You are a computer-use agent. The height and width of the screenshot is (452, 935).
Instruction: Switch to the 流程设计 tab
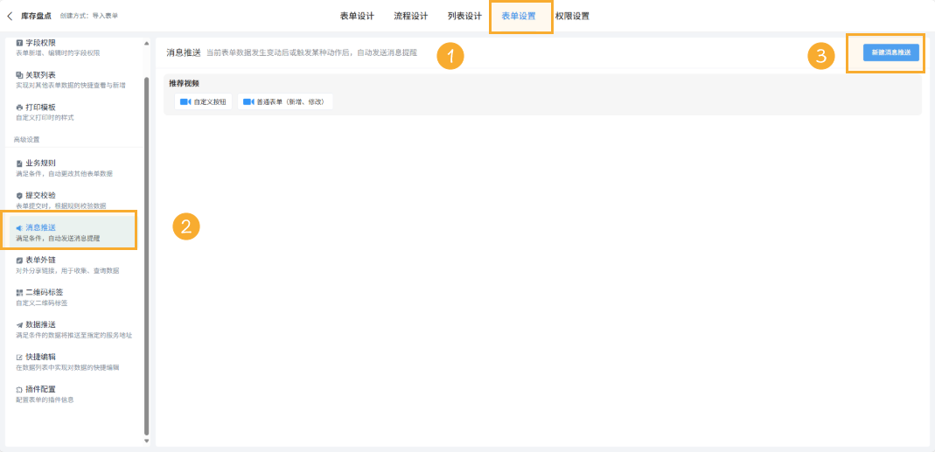click(410, 16)
